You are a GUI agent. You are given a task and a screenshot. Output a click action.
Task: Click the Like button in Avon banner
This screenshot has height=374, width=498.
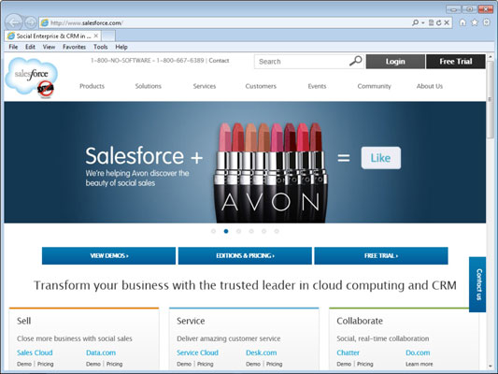pos(381,158)
